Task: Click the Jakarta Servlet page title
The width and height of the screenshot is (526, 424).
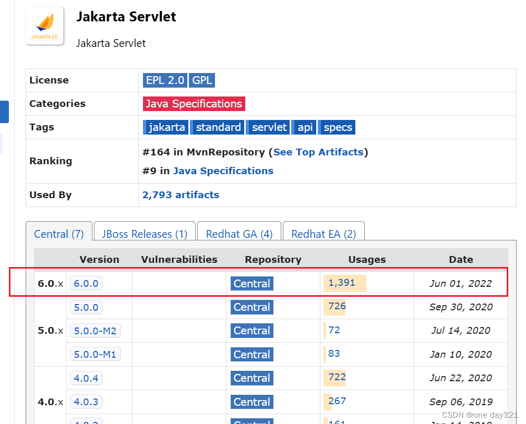Action: 126,17
